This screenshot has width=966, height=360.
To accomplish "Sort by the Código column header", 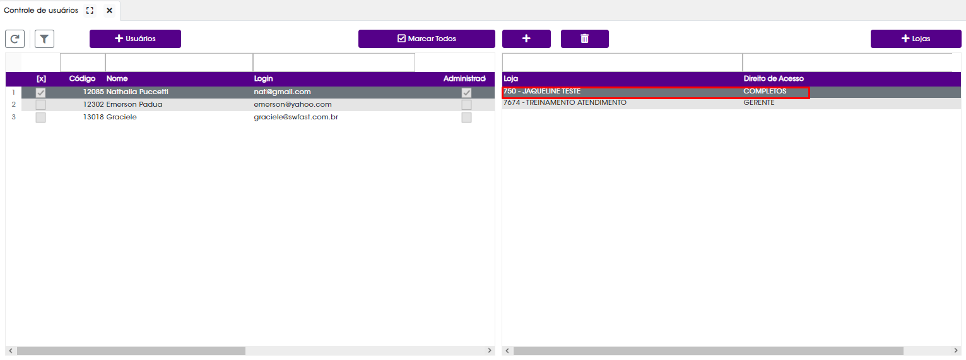I will [82, 79].
